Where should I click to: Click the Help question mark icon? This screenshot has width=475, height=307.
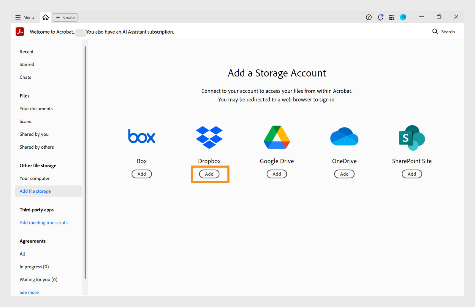(369, 18)
